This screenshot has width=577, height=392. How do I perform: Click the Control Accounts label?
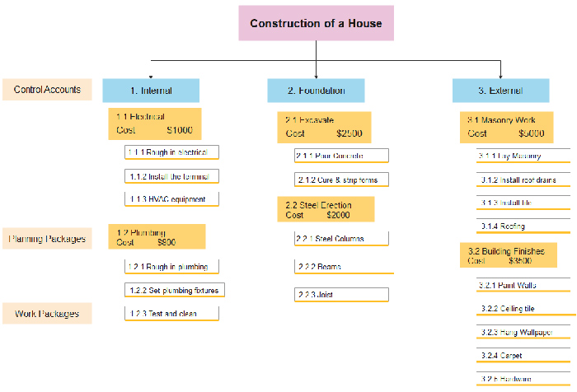click(x=47, y=89)
